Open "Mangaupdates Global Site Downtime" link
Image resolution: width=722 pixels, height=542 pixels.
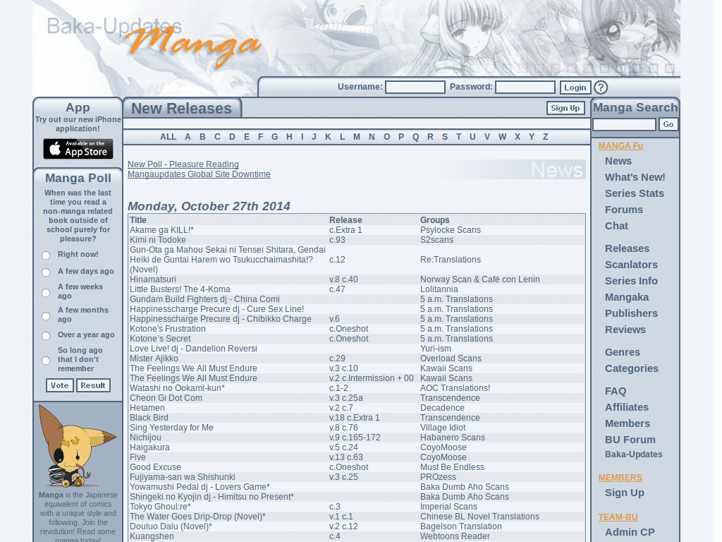pos(199,174)
